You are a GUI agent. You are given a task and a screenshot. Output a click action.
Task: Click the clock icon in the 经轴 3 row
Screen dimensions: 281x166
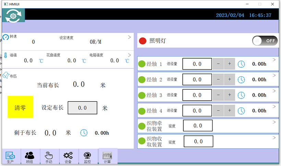242,95
